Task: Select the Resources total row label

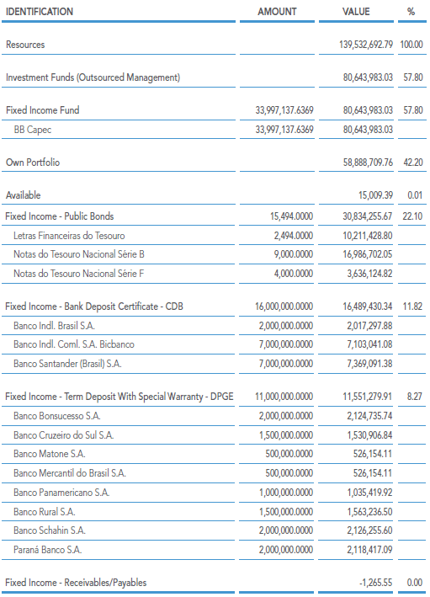Action: pyautogui.click(x=25, y=45)
